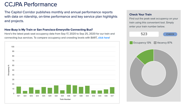This screenshot has height=105, width=185.
Task: Click the bar for train 536
Action: point(69,89)
